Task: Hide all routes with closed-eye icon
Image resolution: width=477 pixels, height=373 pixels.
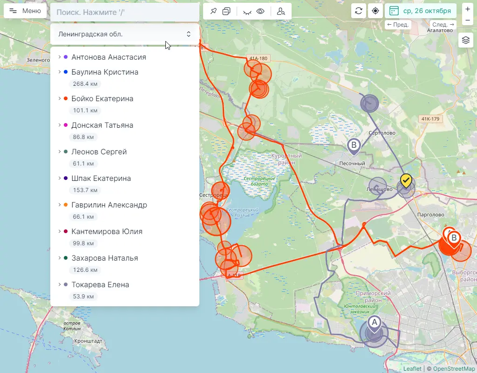Action: pyautogui.click(x=247, y=11)
